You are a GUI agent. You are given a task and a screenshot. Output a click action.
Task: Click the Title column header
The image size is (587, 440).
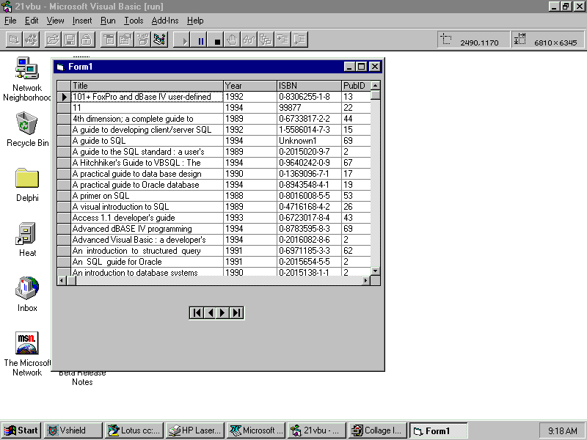(x=147, y=86)
